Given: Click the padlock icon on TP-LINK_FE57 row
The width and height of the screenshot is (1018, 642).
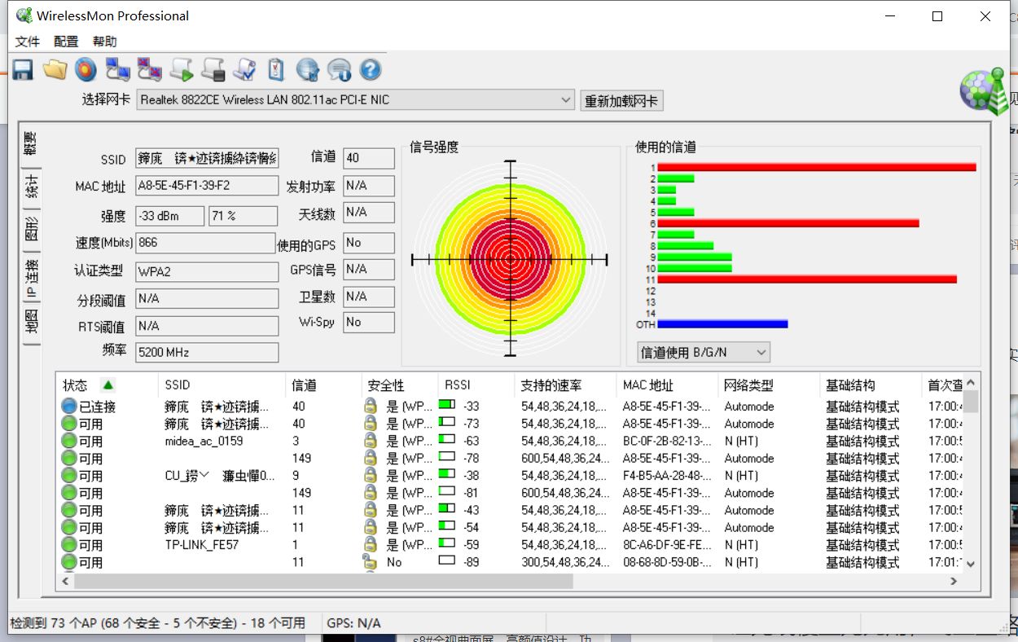Looking at the screenshot, I should click(371, 544).
